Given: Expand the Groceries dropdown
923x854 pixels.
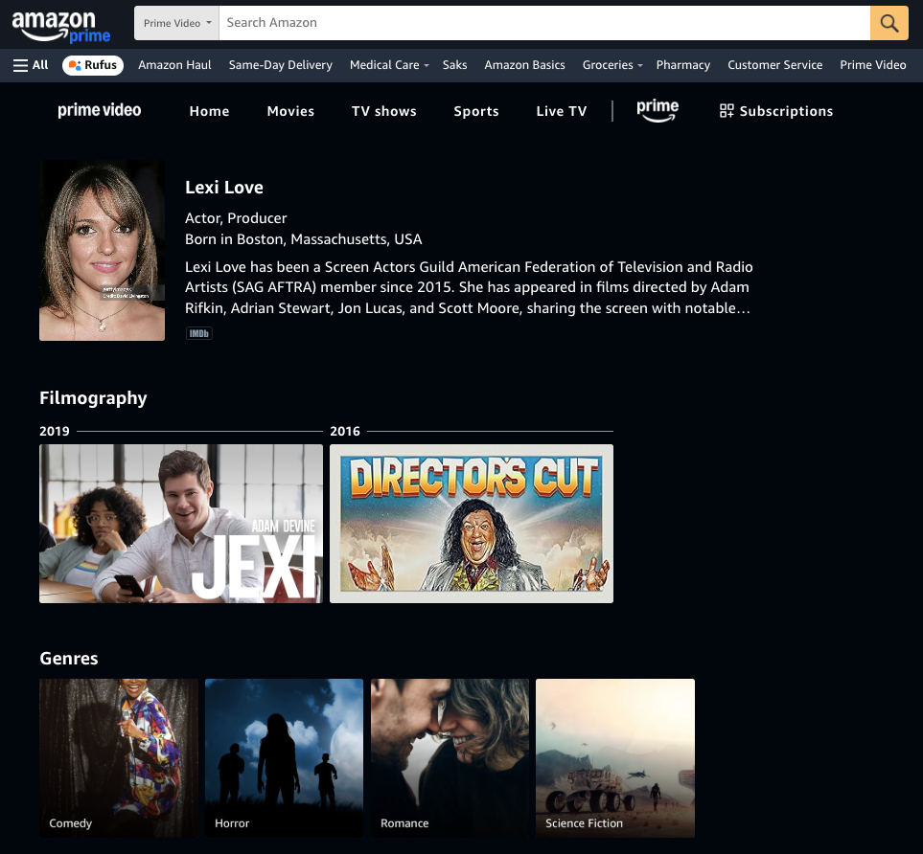Looking at the screenshot, I should pos(612,65).
